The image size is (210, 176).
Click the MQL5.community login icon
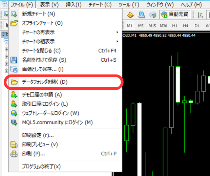[x=14, y=123]
